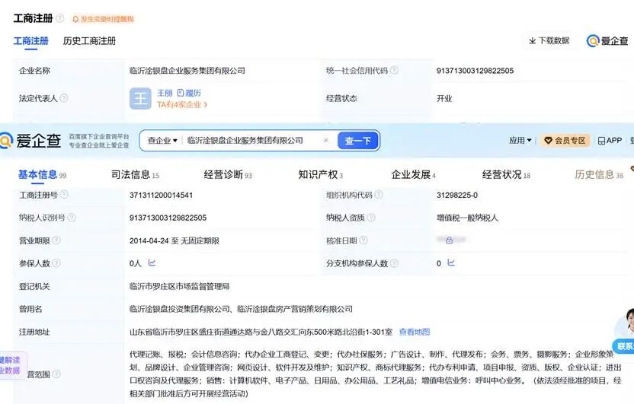Click the customer service 联系 avatar
634x404 pixels.
tap(625, 331)
